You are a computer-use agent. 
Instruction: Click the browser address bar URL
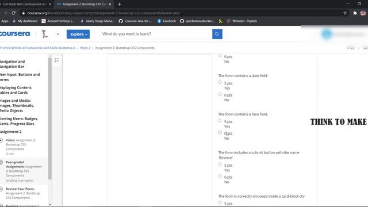103,13
